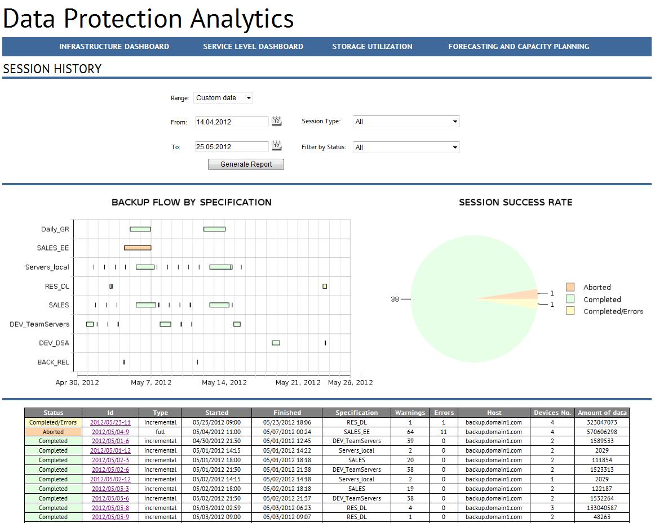The image size is (655, 523).
Task: Click the Status column header in the table
Action: coord(53,413)
